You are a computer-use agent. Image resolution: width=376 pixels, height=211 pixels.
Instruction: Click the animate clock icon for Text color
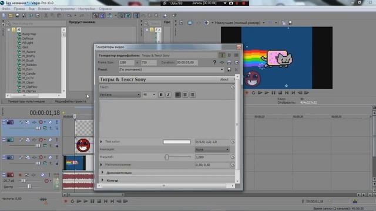(x=233, y=142)
